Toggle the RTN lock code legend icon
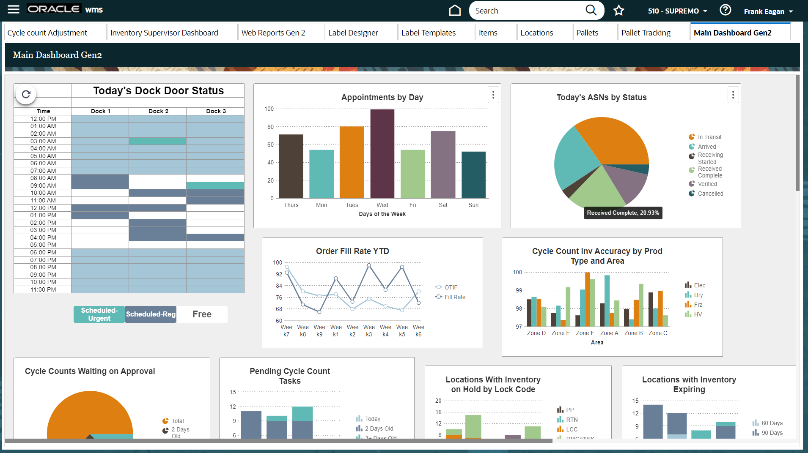 (x=560, y=420)
